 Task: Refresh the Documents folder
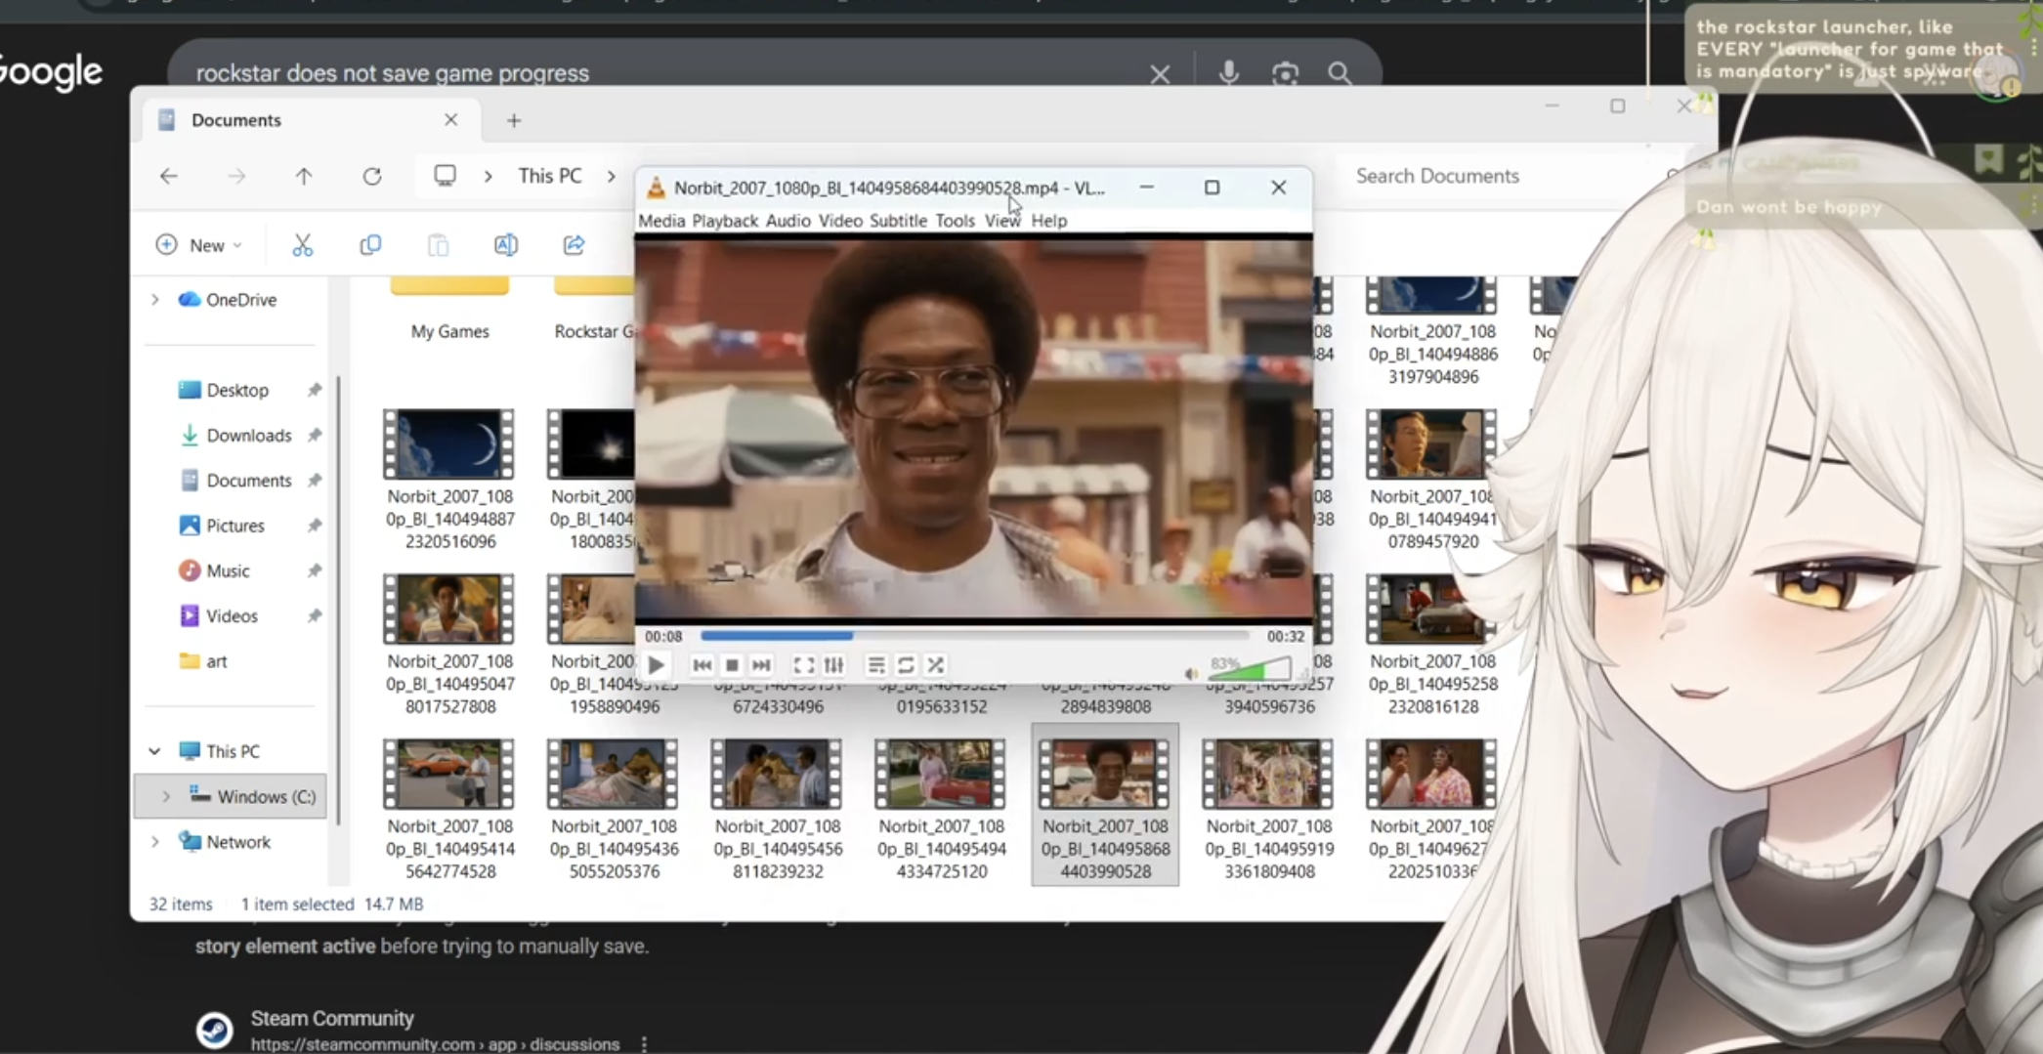[x=372, y=176]
